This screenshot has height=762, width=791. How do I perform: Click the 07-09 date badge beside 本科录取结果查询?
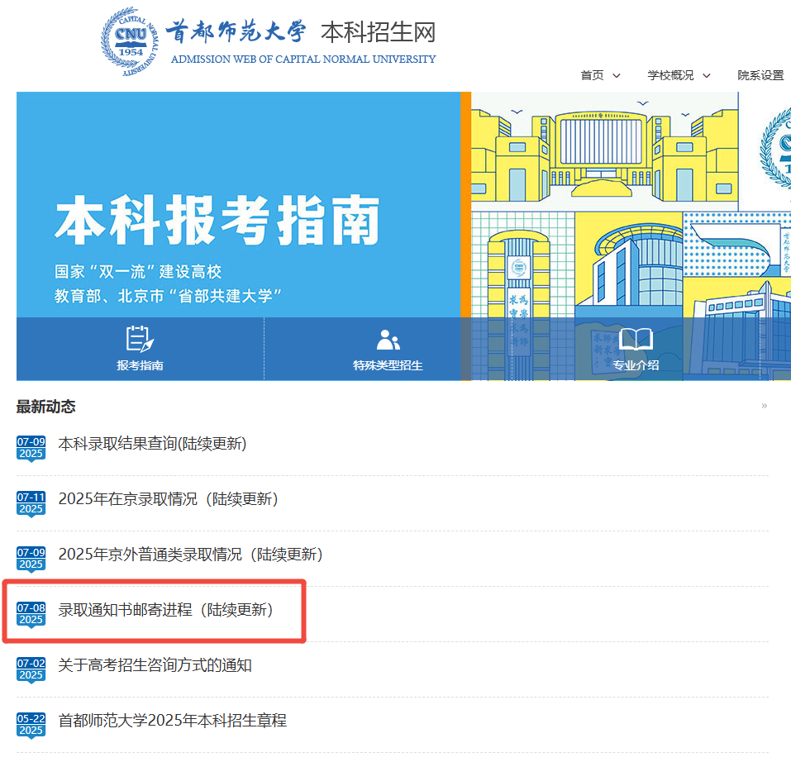(x=30, y=446)
